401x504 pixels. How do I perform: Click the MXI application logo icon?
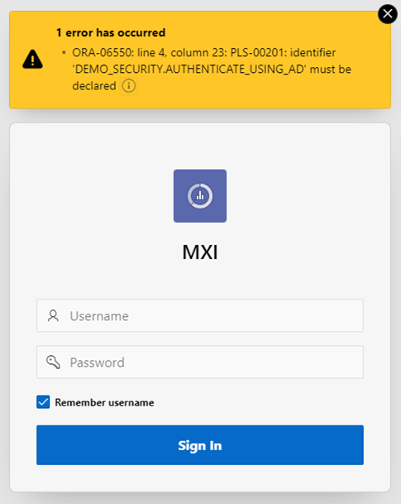tap(200, 196)
